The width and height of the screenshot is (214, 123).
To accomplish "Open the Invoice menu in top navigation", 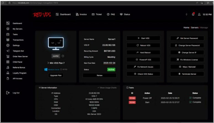I will tap(81, 14).
